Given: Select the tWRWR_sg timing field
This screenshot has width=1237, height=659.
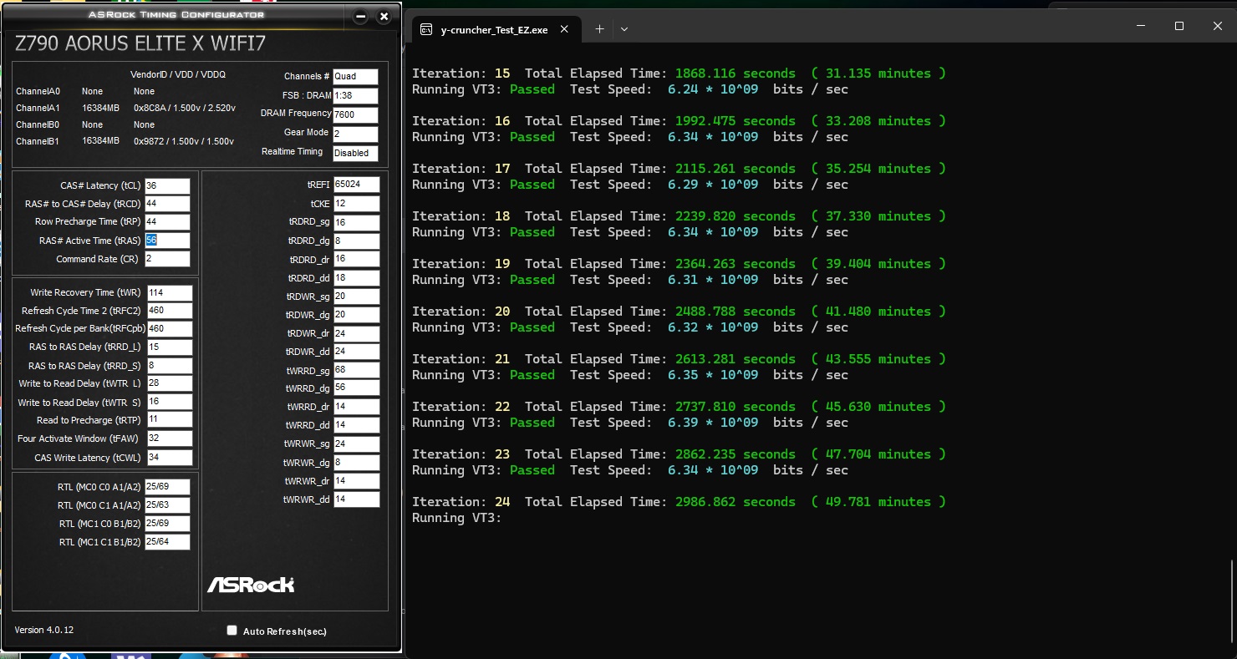Looking at the screenshot, I should (356, 444).
